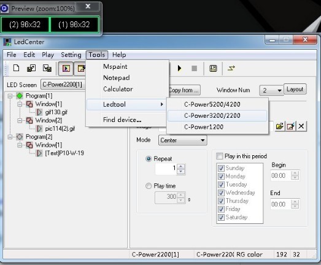Viewport: 321px width, 265px height.
Task: Toggle the Friday checkbox
Action: click(x=221, y=209)
